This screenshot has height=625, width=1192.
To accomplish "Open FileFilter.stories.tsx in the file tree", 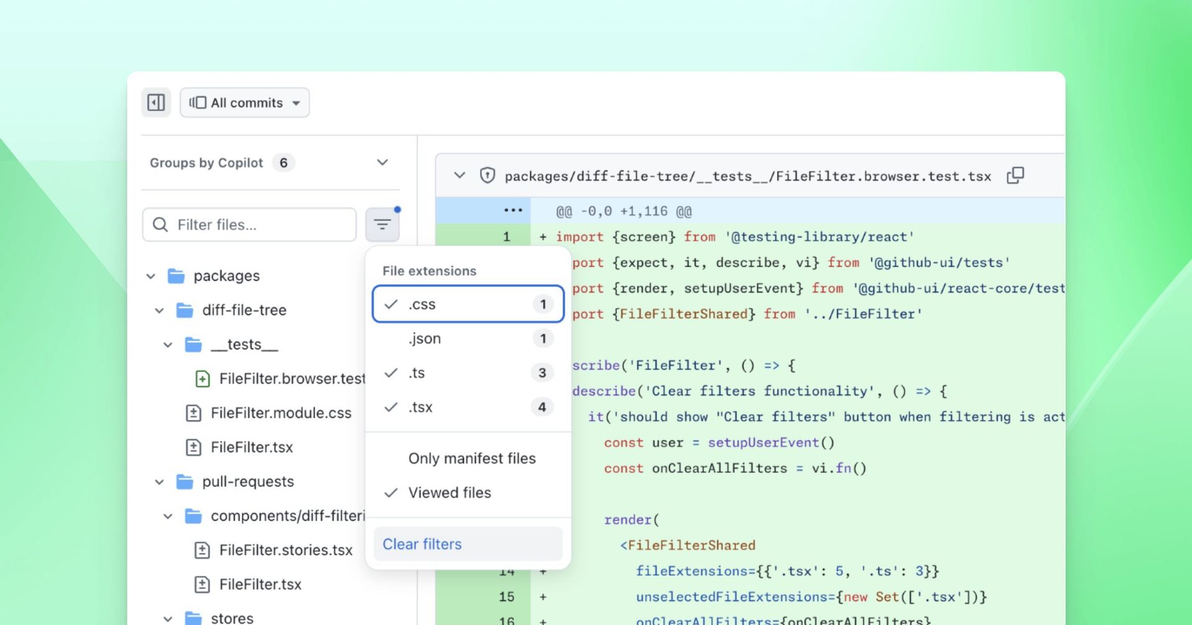I will pyautogui.click(x=286, y=550).
